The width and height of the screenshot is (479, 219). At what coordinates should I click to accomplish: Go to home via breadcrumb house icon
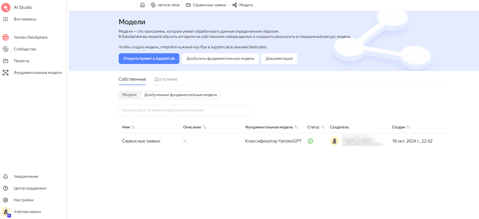click(142, 5)
